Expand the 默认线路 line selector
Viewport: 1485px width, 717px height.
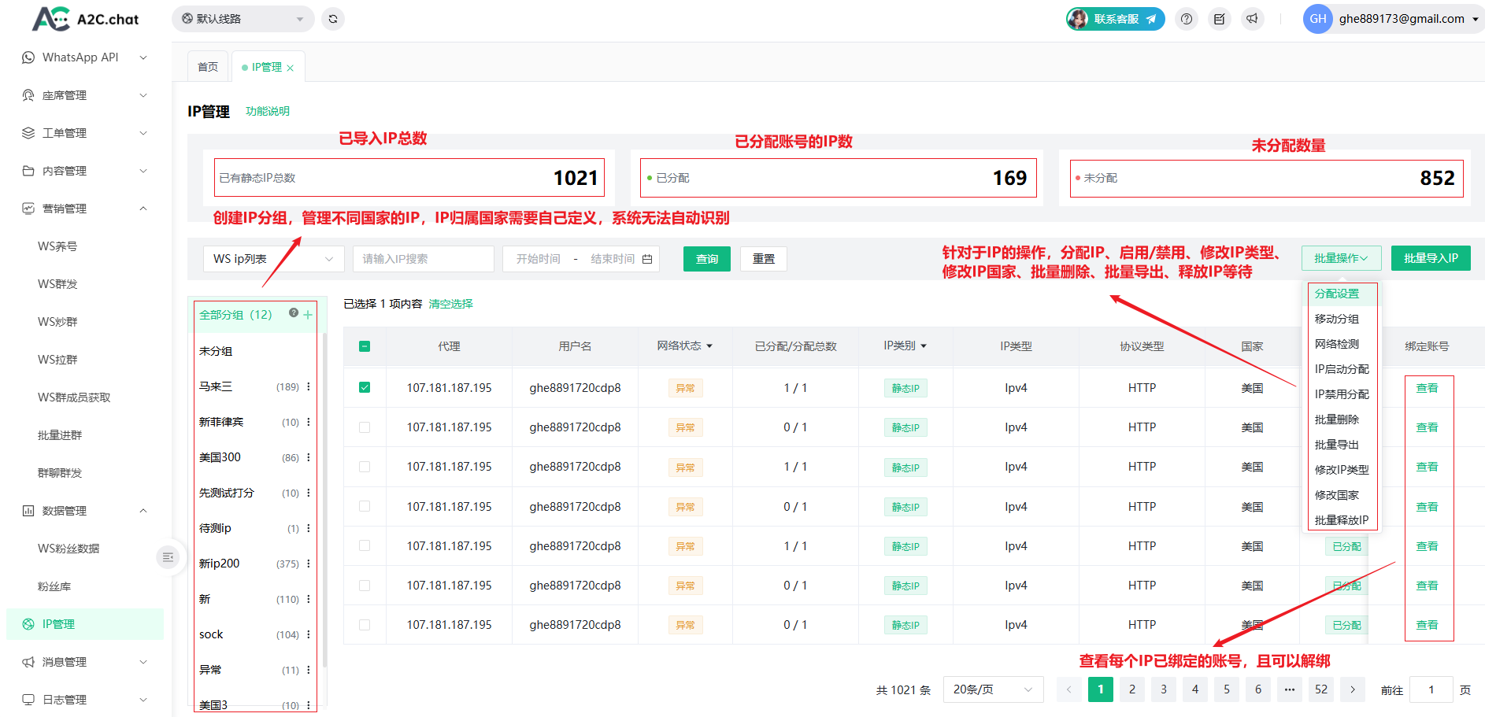coord(243,19)
